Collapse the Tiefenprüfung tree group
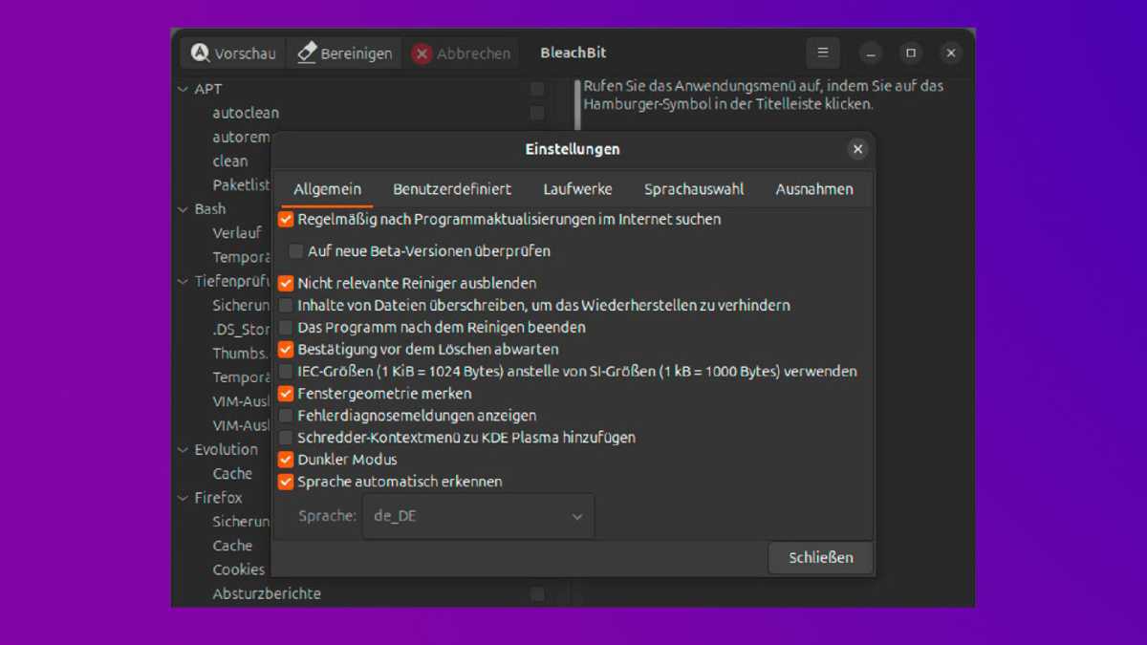 pyautogui.click(x=183, y=281)
